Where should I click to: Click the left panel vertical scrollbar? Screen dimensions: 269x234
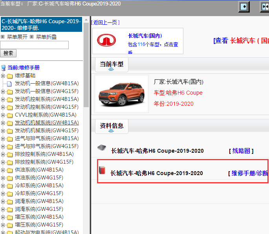(x=86, y=86)
